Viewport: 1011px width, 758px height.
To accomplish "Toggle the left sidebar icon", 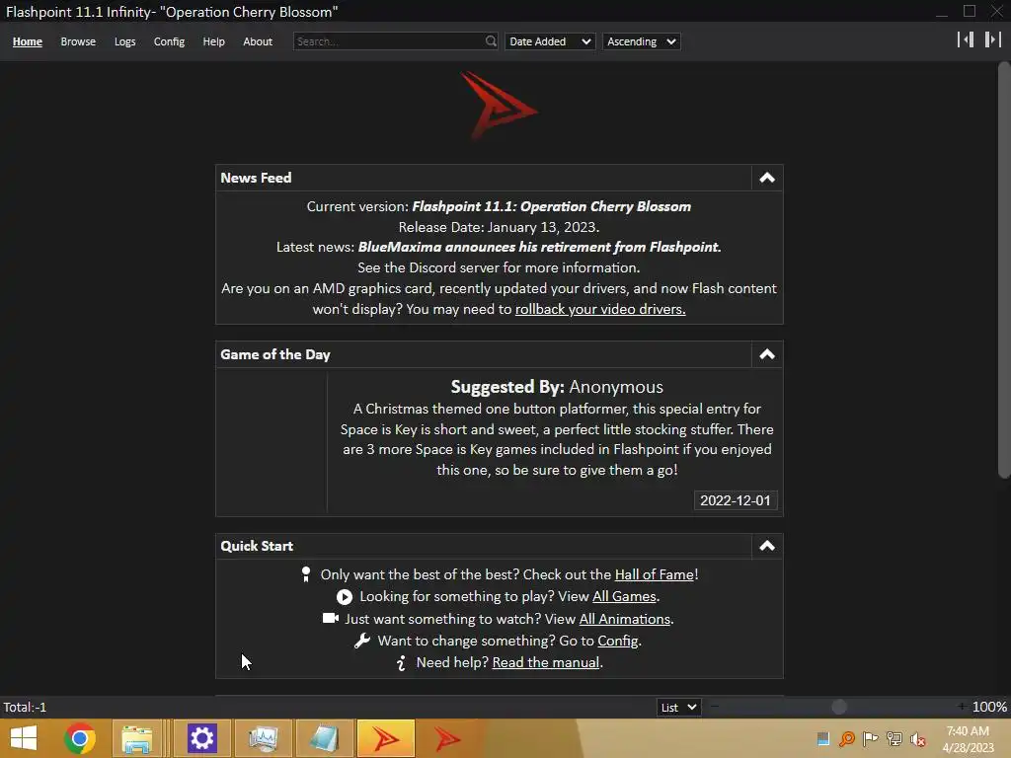I will pos(966,39).
